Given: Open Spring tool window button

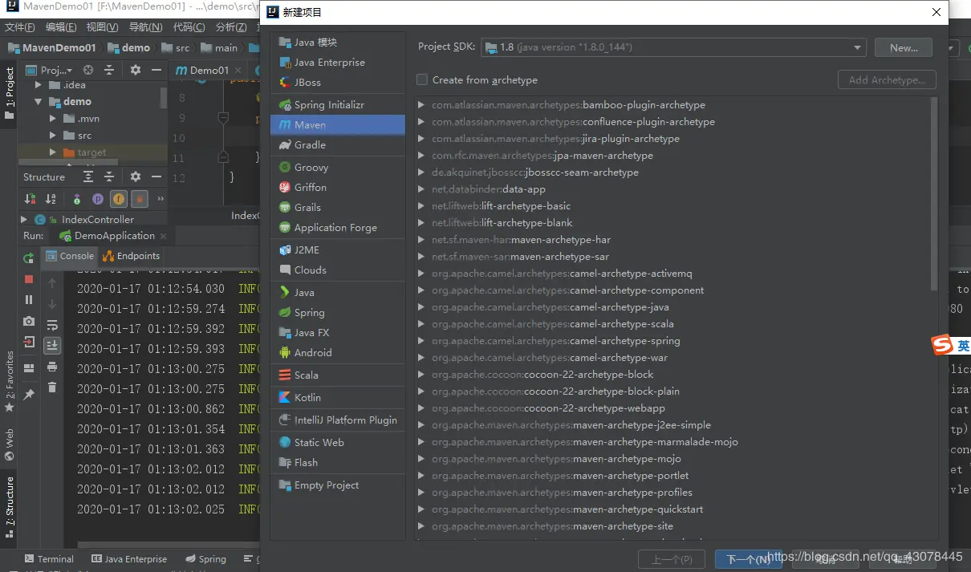Looking at the screenshot, I should pyautogui.click(x=205, y=559).
